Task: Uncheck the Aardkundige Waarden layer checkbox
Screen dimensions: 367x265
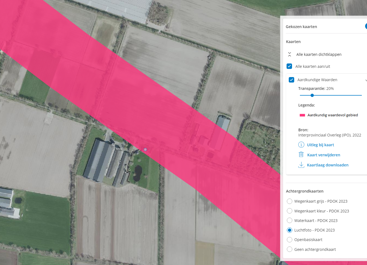Action: click(291, 80)
